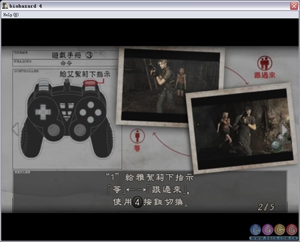This screenshot has height=242, width=300.
Task: Click the controller D-pad
Action: point(43,112)
